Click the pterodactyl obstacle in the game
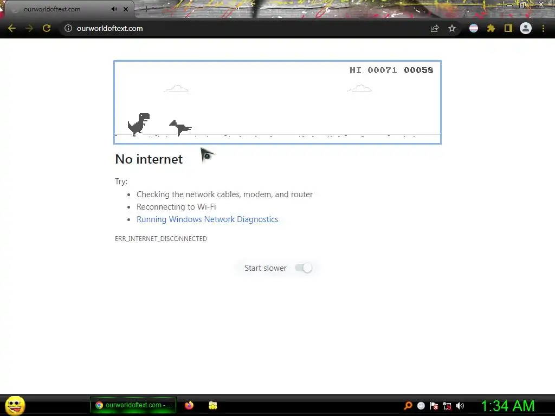Viewport: 555px width, 416px height. pyautogui.click(x=180, y=128)
